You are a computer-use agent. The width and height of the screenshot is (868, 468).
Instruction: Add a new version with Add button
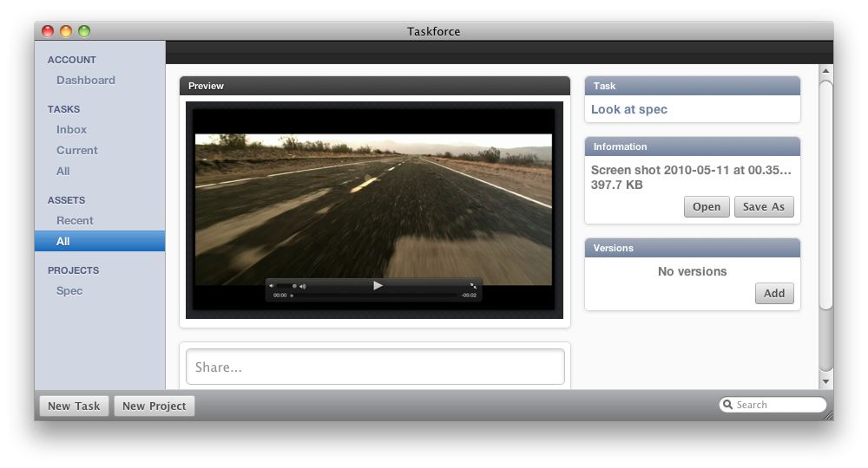(774, 294)
